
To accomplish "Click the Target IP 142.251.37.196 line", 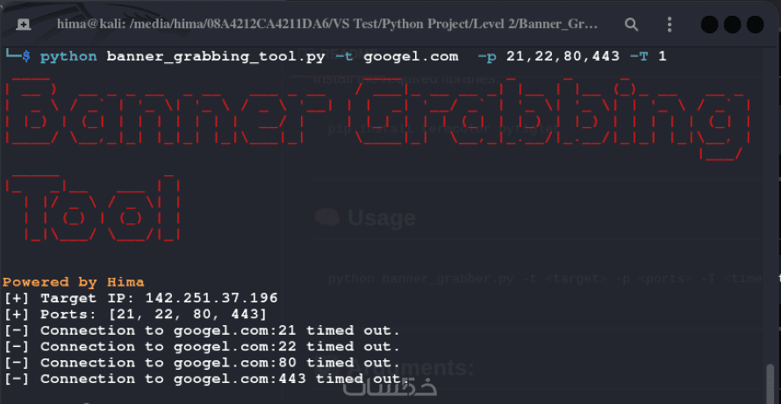I will coord(141,299).
